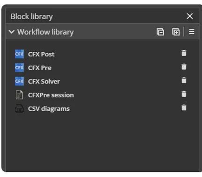202x177 pixels.
Task: Click the collapse all blocks icon
Action: coord(160,32)
